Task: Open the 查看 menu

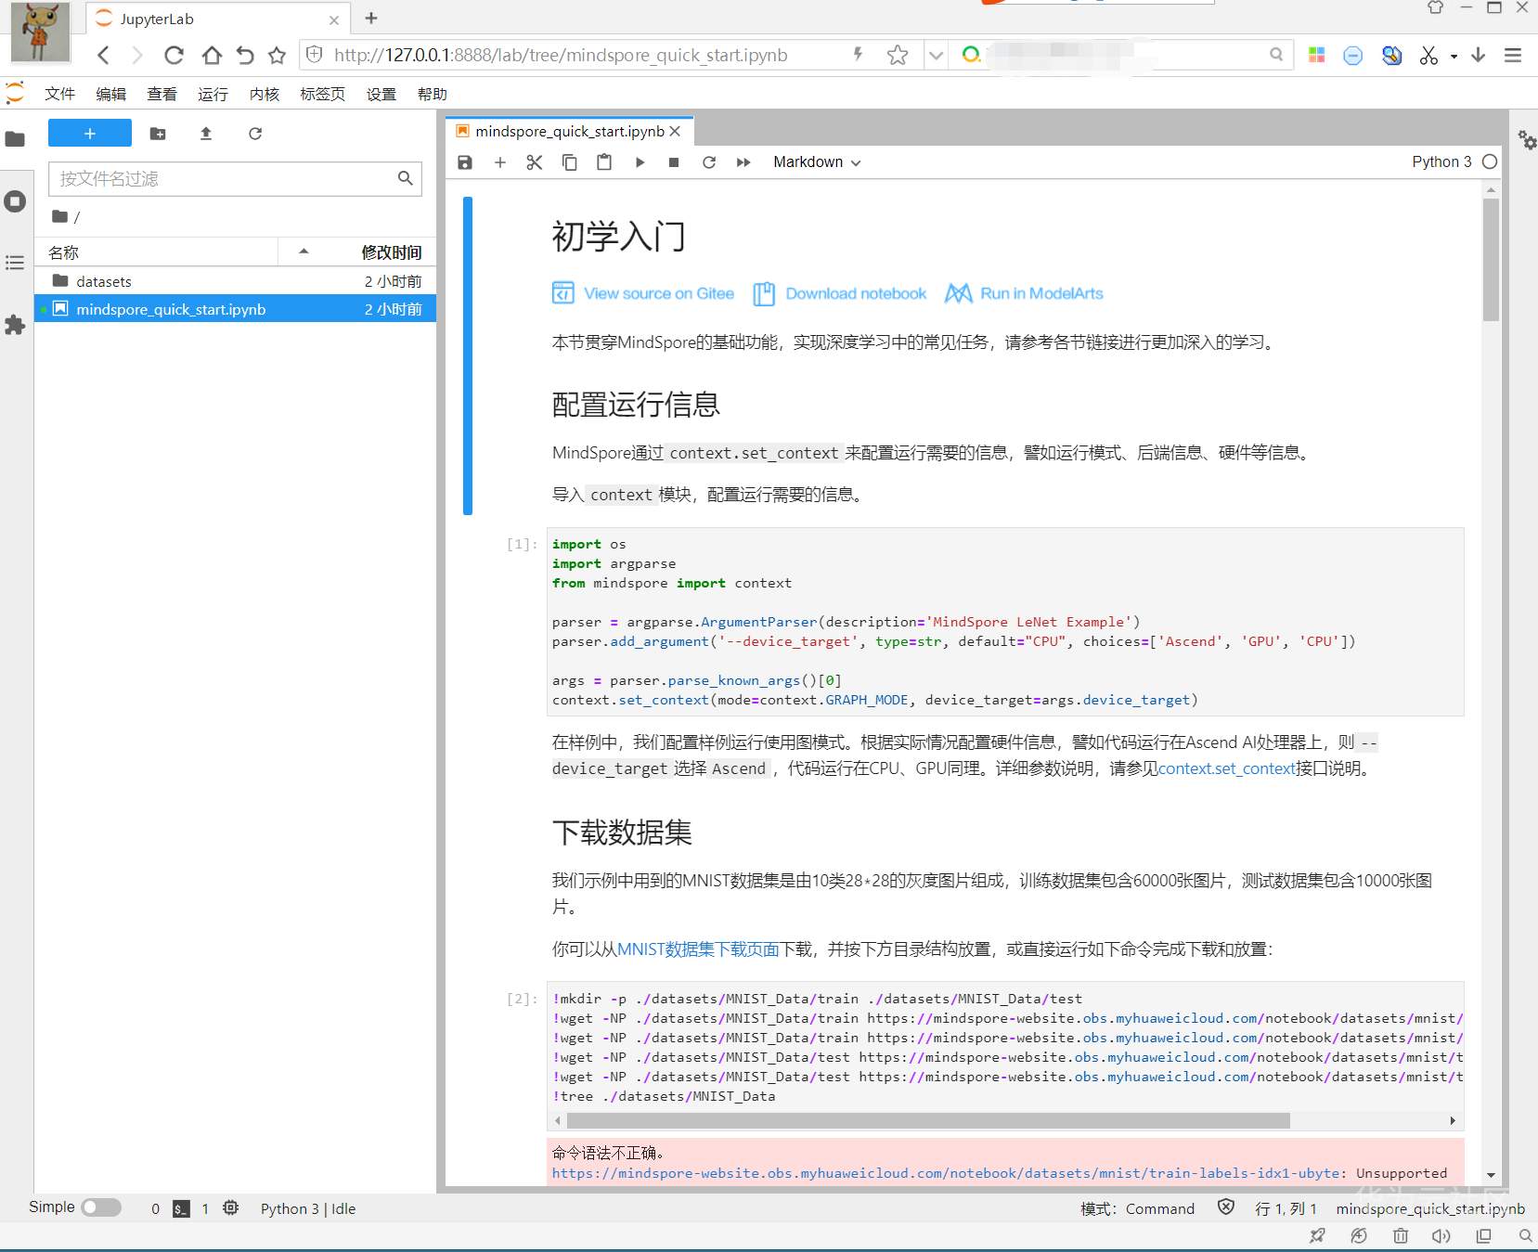Action: tap(162, 94)
